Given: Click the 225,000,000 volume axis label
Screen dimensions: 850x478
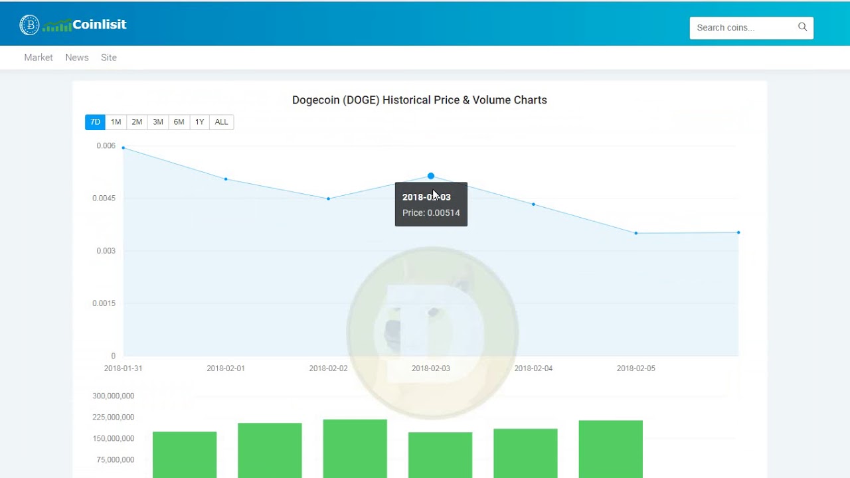Looking at the screenshot, I should tap(114, 418).
